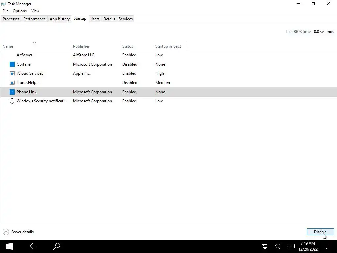
Task: Switch to the Processes tab
Action: pyautogui.click(x=11, y=19)
